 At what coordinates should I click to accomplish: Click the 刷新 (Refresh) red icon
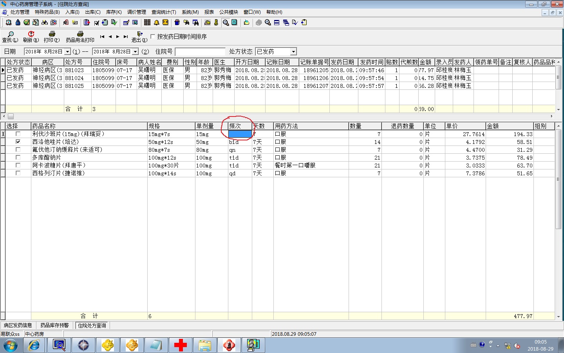click(x=31, y=35)
